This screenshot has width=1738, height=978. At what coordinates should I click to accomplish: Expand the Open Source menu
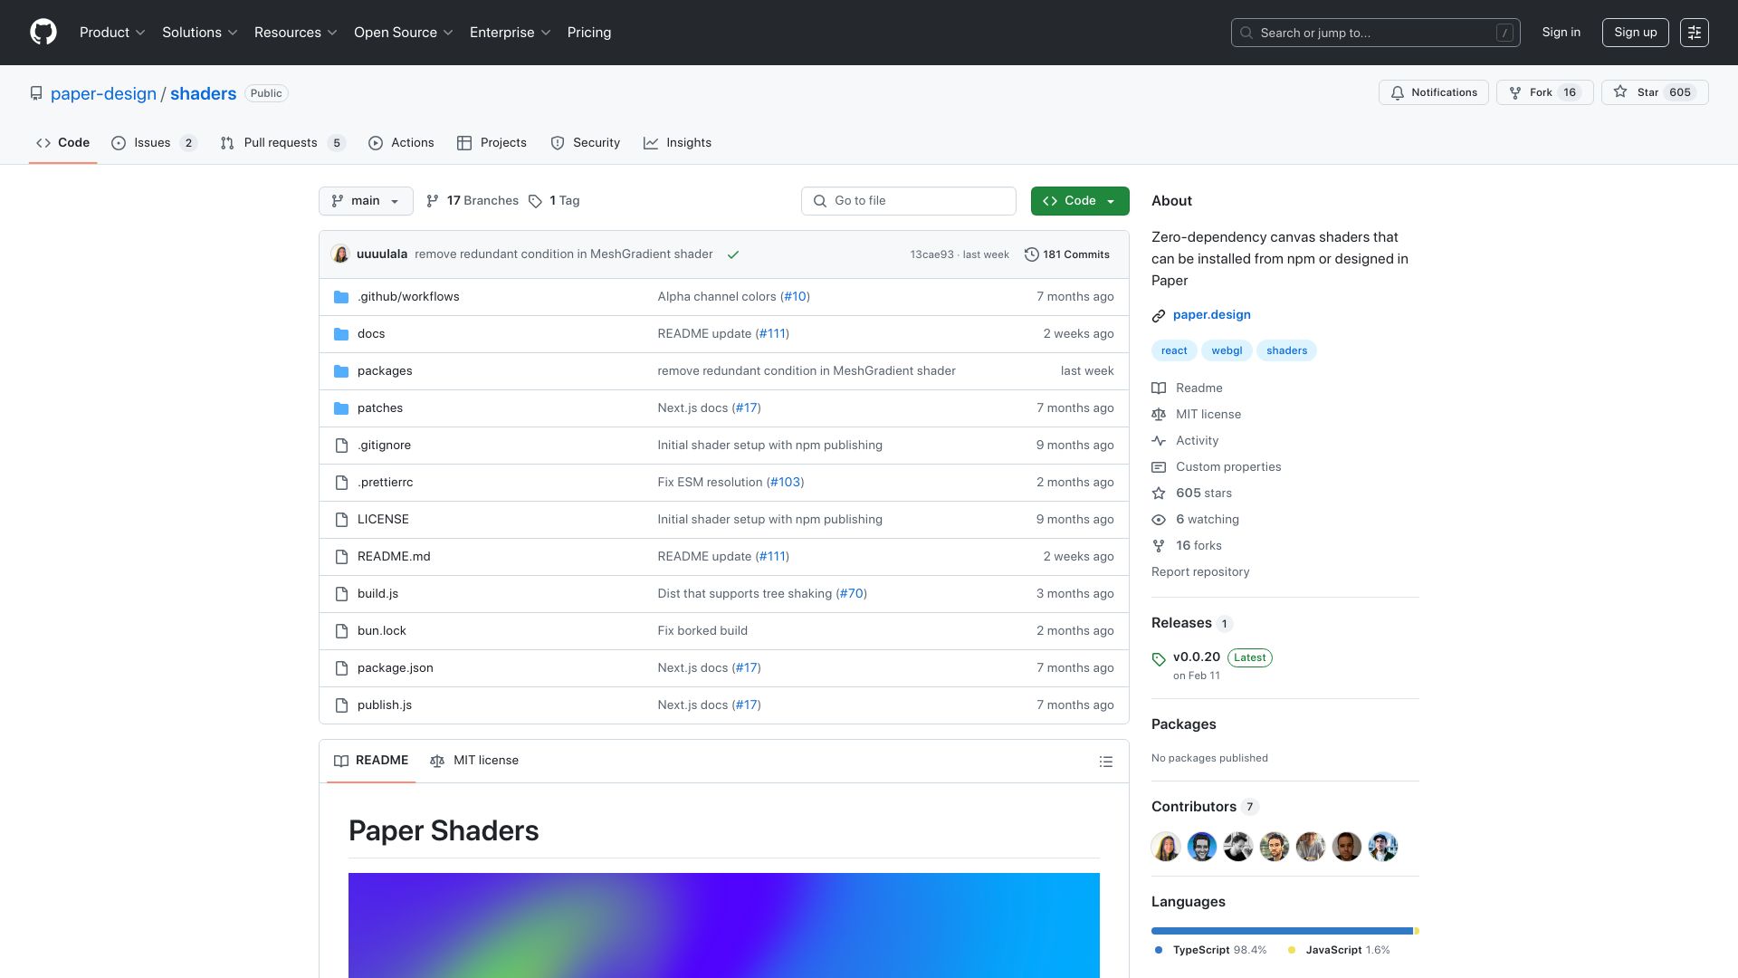point(404,33)
